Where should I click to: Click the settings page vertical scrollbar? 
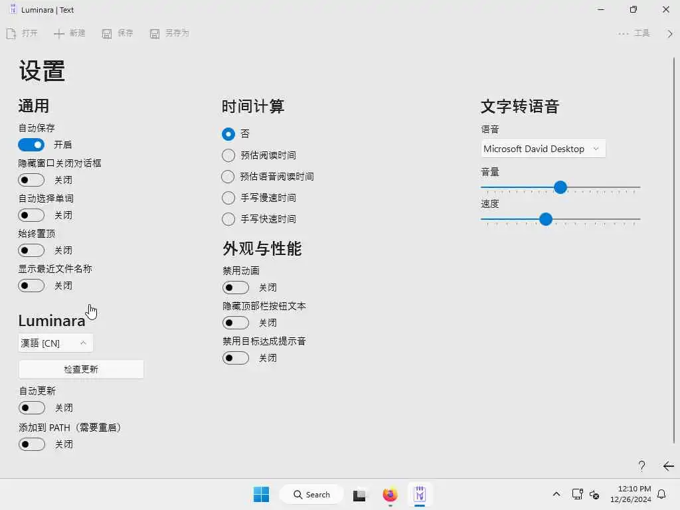673,250
